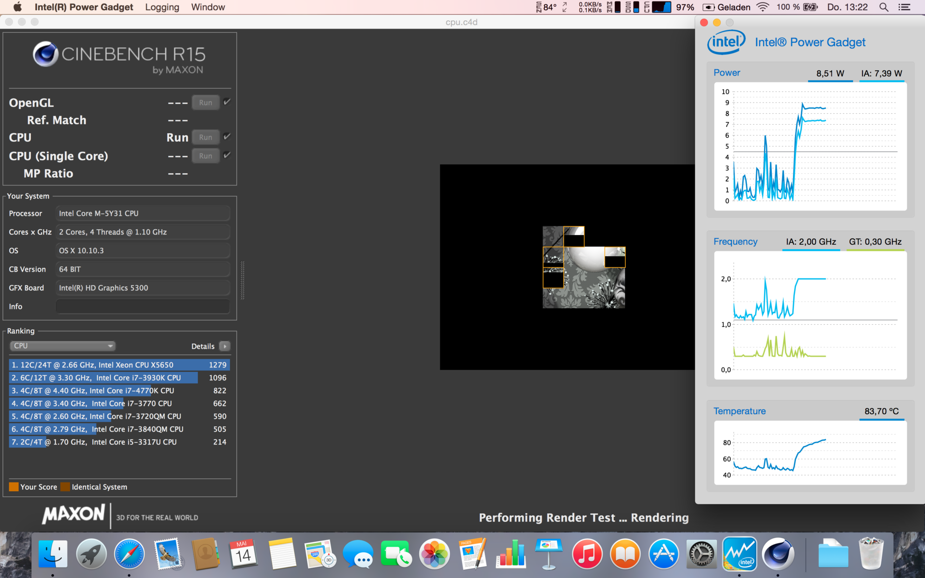Viewport: 925px width, 578px height.
Task: Open the Notification Center list icon
Action: 904,7
